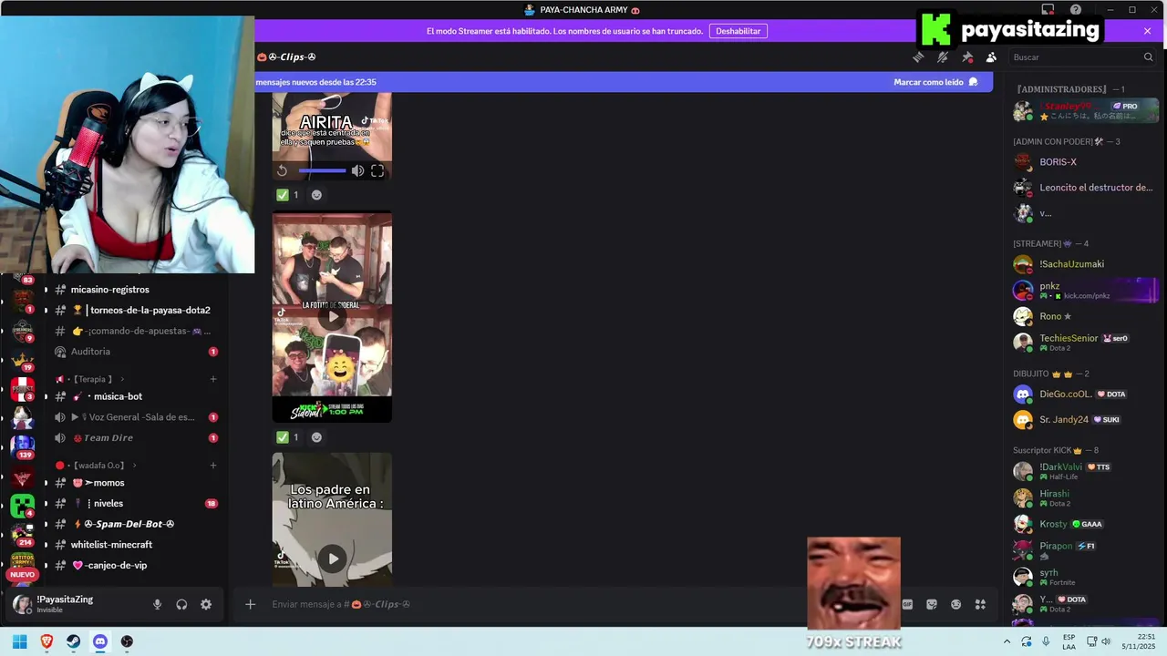Add channel to Terapia category
Screen dimensions: 1167x656
coord(213,379)
